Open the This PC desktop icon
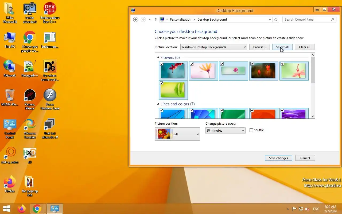The height and width of the screenshot is (214, 342). (x=10, y=40)
